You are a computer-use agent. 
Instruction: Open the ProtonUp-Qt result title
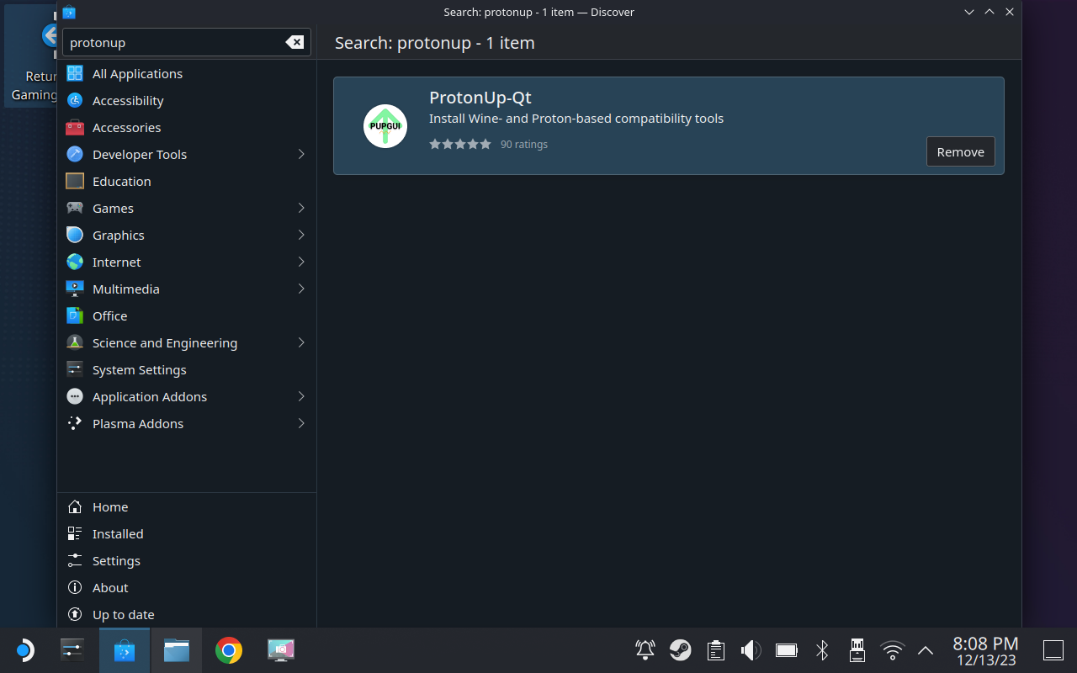480,98
